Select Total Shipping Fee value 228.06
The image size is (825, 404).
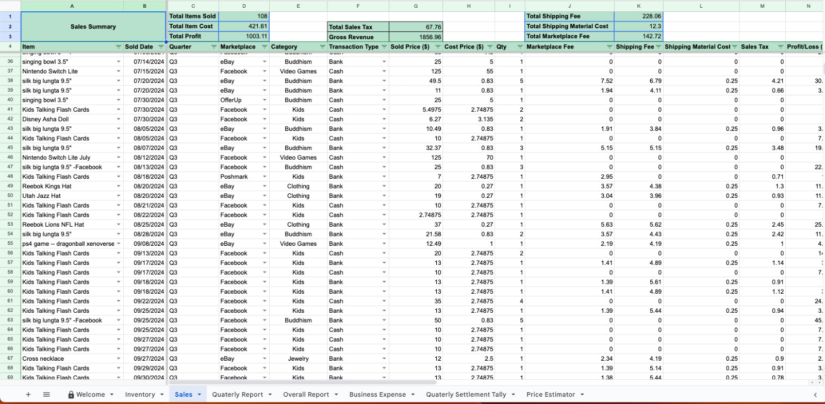pos(638,16)
